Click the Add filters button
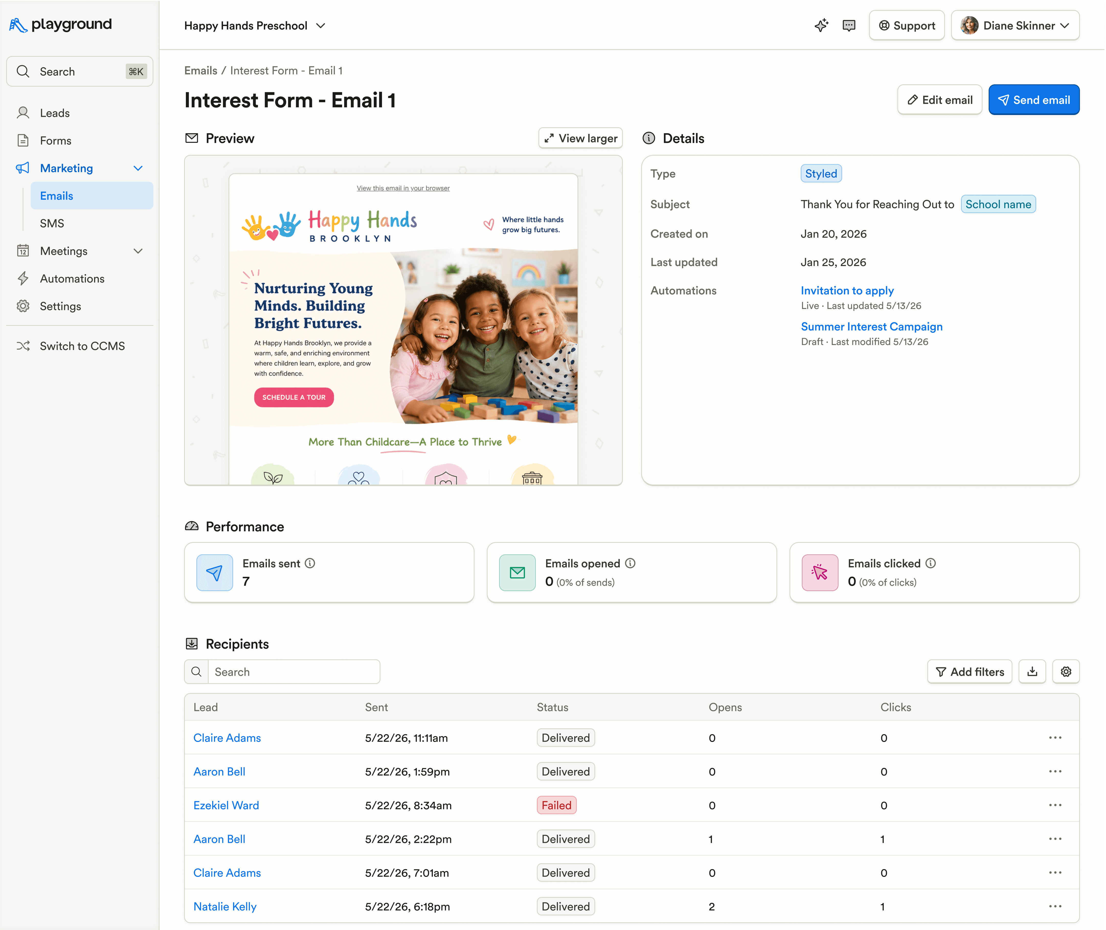 (x=969, y=672)
